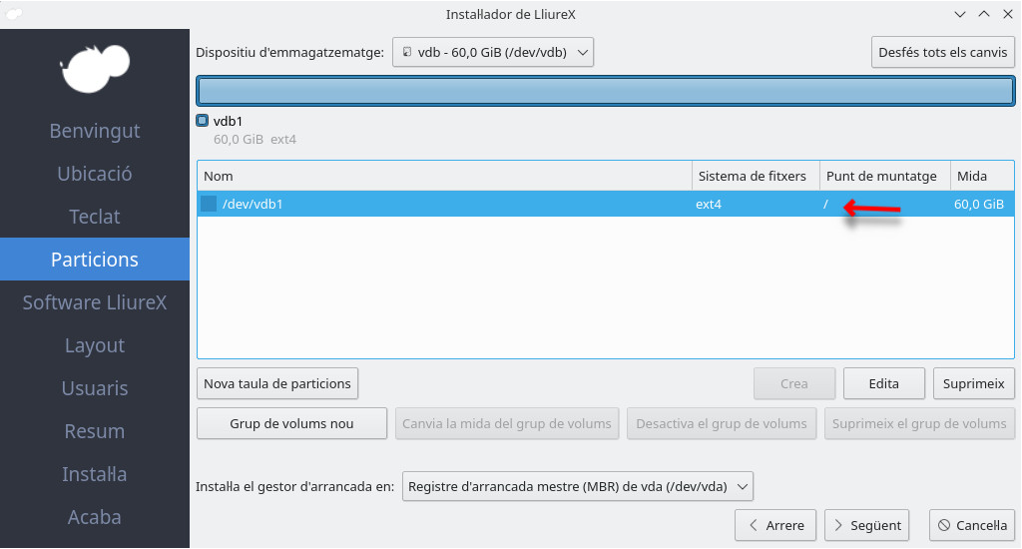Viewport: 1022px width, 549px height.
Task: Click the vdb1 legend color box
Action: [202, 121]
